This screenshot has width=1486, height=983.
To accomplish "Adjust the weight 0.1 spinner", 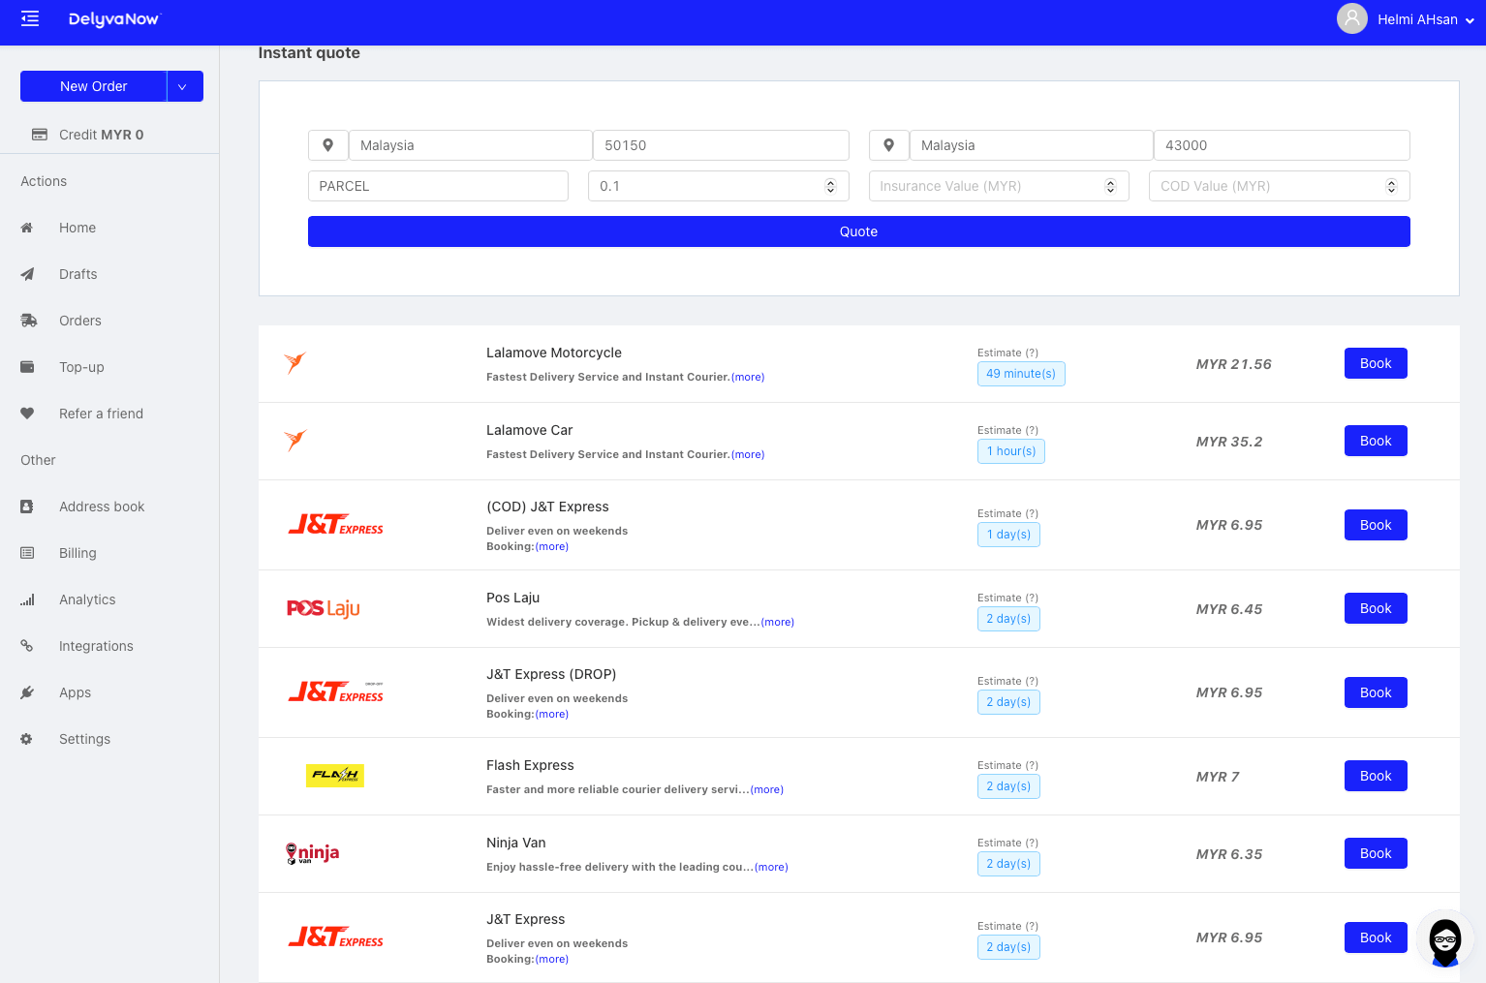I will tap(830, 186).
